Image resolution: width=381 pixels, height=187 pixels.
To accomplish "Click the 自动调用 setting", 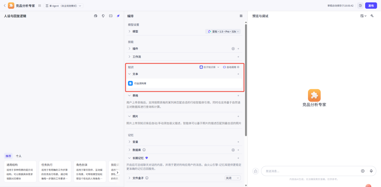I will coord(230,67).
